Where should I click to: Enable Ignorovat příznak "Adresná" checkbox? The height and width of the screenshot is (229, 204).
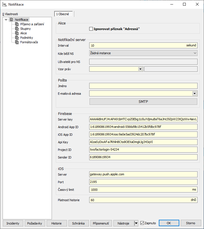[x=91, y=29]
